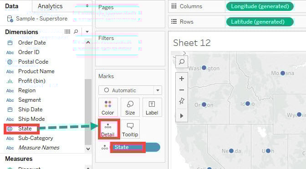Toggle the Dimensions view-data grid icon
The height and width of the screenshot is (169, 306).
click(x=67, y=31)
